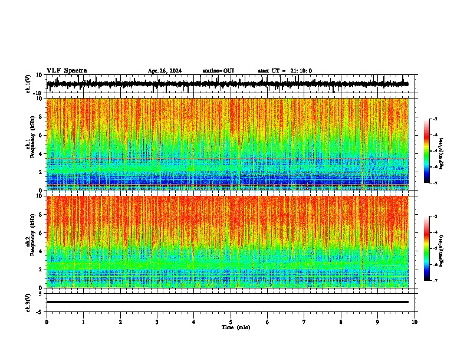Image resolution: width=467 pixels, height=361 pixels.
Task: Click the time axis tick label "3"
Action: [157, 322]
